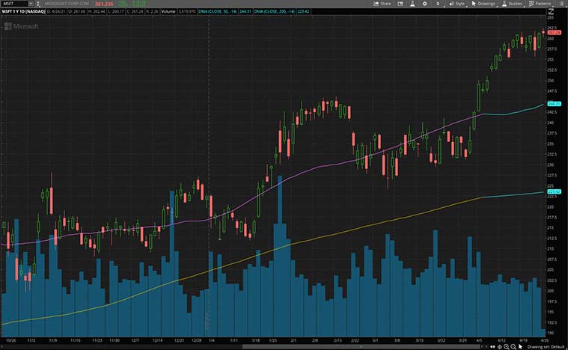Viewport: 568px width, 350px height.
Task: Click the 2/22 date label on time axis
Action: pyautogui.click(x=355, y=340)
